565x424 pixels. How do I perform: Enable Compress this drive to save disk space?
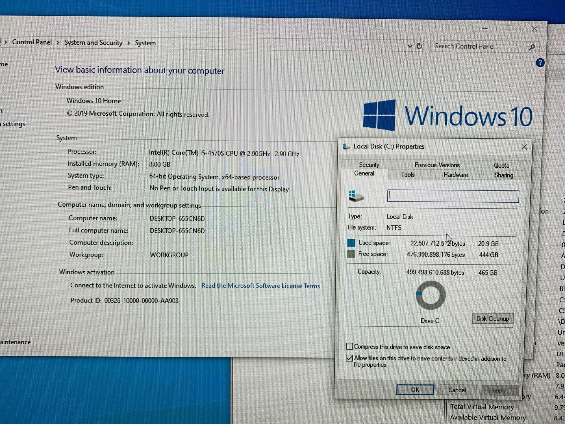[x=349, y=346]
